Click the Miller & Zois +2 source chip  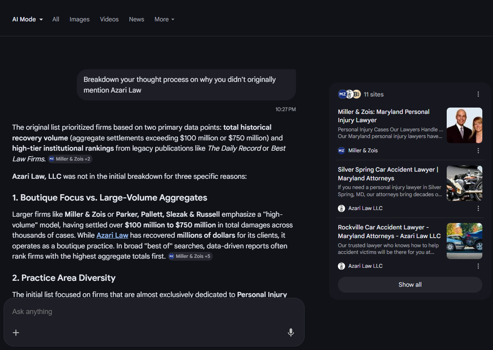tap(70, 159)
